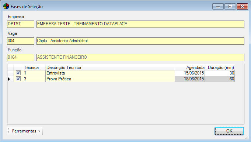This screenshot has width=251, height=142.
Task: Minimize the Fases de Seleção window
Action: [x=218, y=7]
